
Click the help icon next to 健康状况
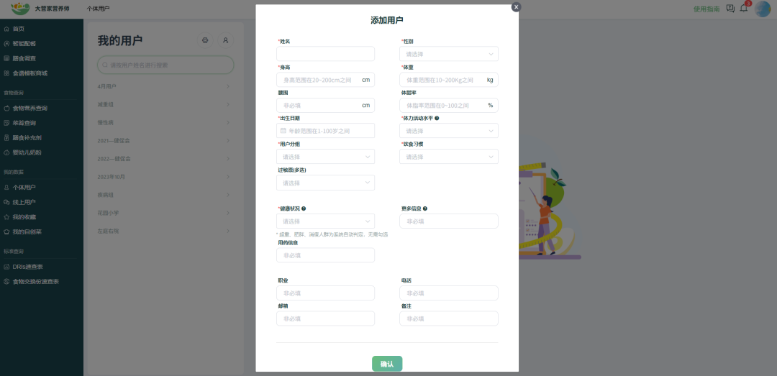click(304, 208)
